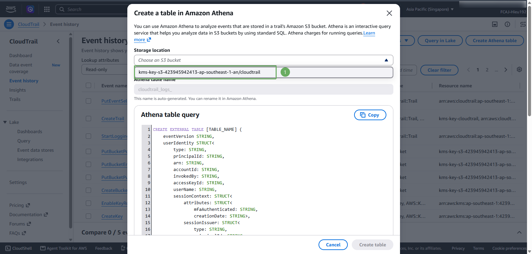The image size is (532, 254).
Task: Close the Create a table dialog
Action: [x=389, y=13]
